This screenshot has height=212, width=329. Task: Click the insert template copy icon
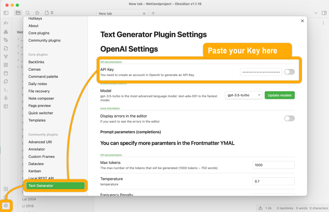[6, 81]
